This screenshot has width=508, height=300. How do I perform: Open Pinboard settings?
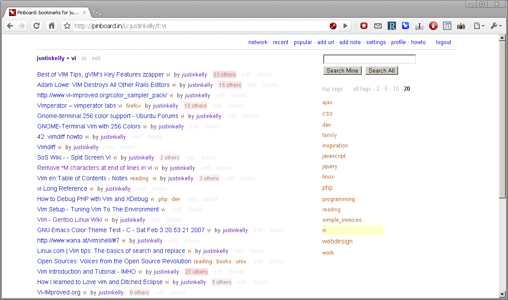[376, 42]
